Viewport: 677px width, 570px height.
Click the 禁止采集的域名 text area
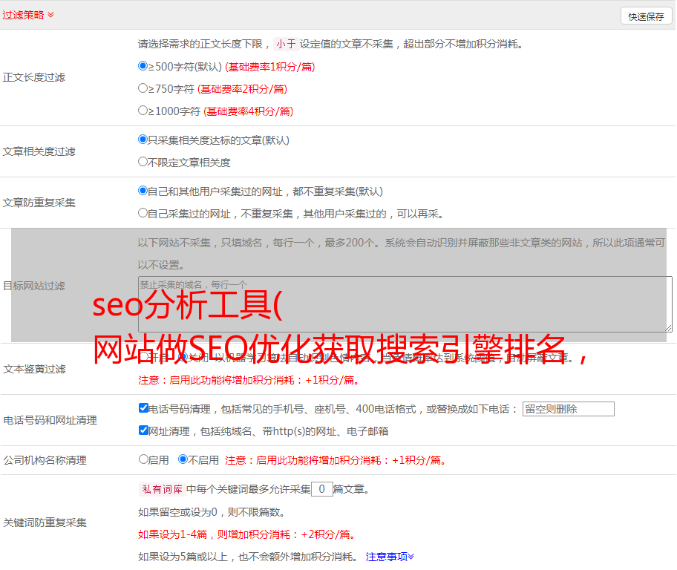point(405,304)
